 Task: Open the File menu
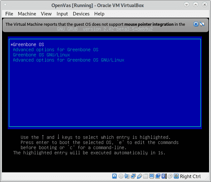(x=9, y=14)
